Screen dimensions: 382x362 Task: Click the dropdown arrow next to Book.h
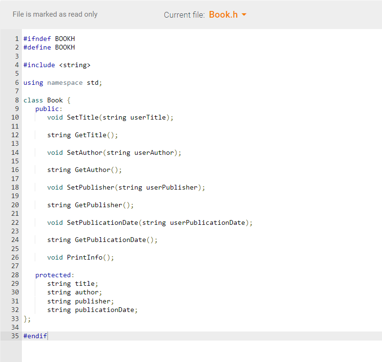click(244, 15)
